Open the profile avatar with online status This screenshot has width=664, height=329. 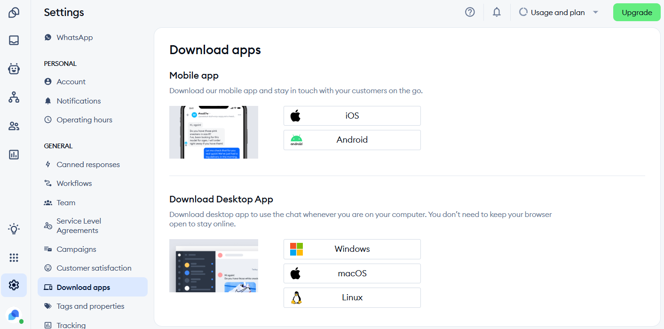click(x=14, y=315)
